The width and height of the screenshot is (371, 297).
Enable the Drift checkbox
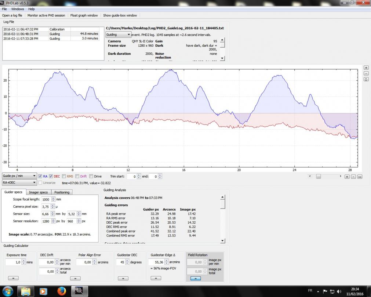pyautogui.click(x=77, y=176)
